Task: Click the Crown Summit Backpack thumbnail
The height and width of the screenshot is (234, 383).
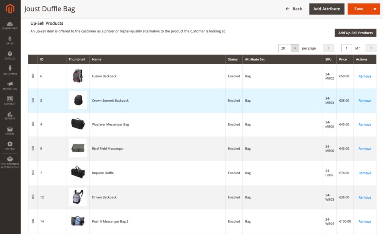Action: (78, 100)
